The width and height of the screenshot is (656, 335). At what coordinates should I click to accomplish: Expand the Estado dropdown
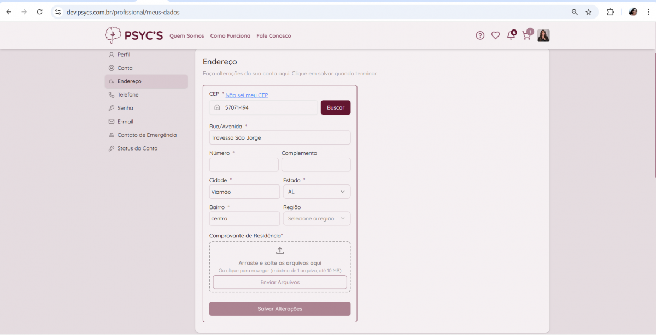[317, 192]
